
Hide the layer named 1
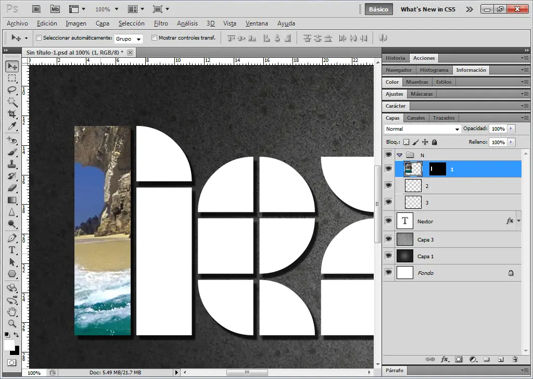pyautogui.click(x=388, y=168)
